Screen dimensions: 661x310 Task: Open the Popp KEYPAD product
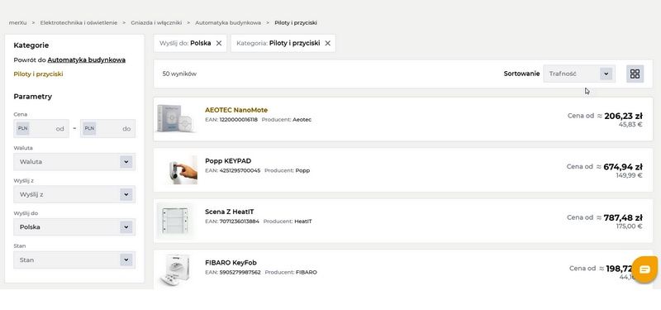pyautogui.click(x=228, y=160)
